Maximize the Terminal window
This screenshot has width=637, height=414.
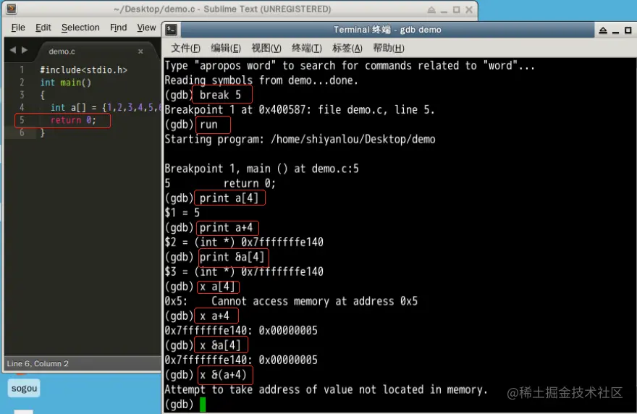628,30
